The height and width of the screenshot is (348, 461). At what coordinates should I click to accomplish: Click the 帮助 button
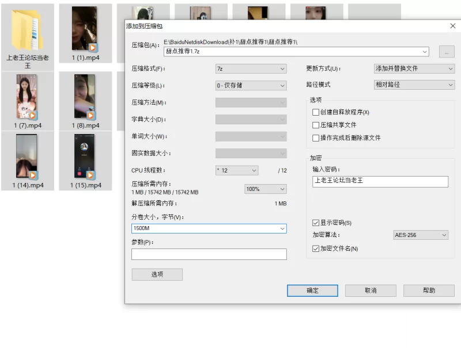[x=429, y=290]
